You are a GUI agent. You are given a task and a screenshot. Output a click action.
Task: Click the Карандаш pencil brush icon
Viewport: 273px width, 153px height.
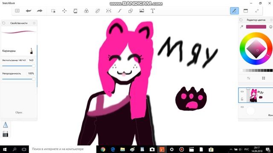(31, 51)
